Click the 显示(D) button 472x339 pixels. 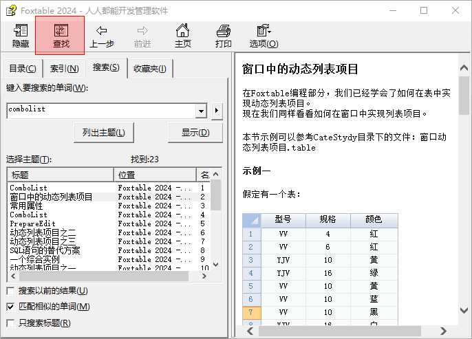[x=195, y=133]
